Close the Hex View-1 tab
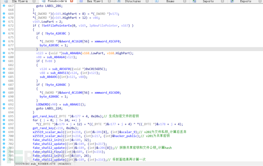 [x=110, y=2]
